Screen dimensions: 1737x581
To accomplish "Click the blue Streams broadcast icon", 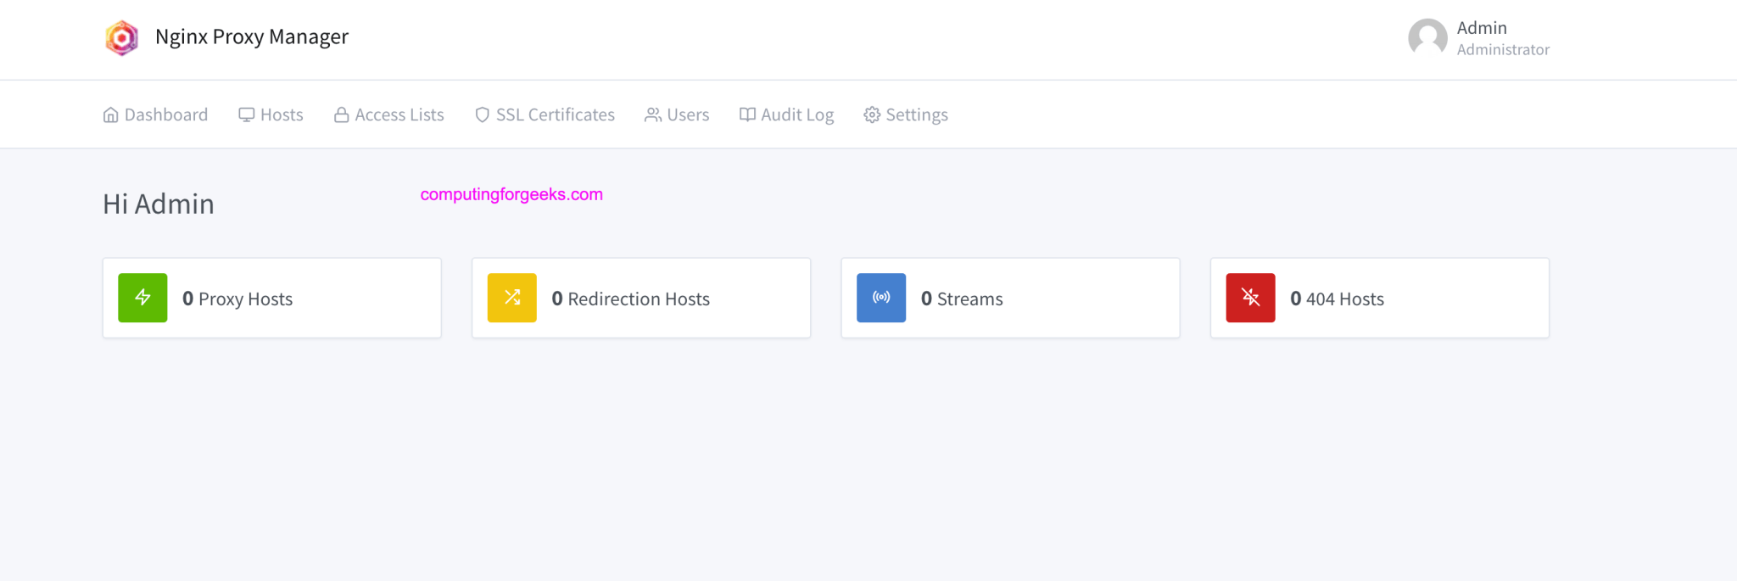I will [x=881, y=298].
